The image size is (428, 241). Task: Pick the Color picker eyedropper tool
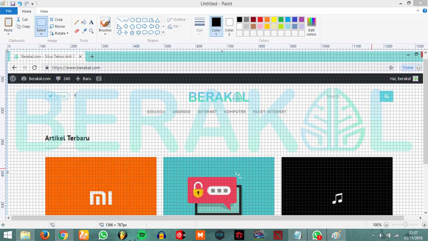(84, 31)
